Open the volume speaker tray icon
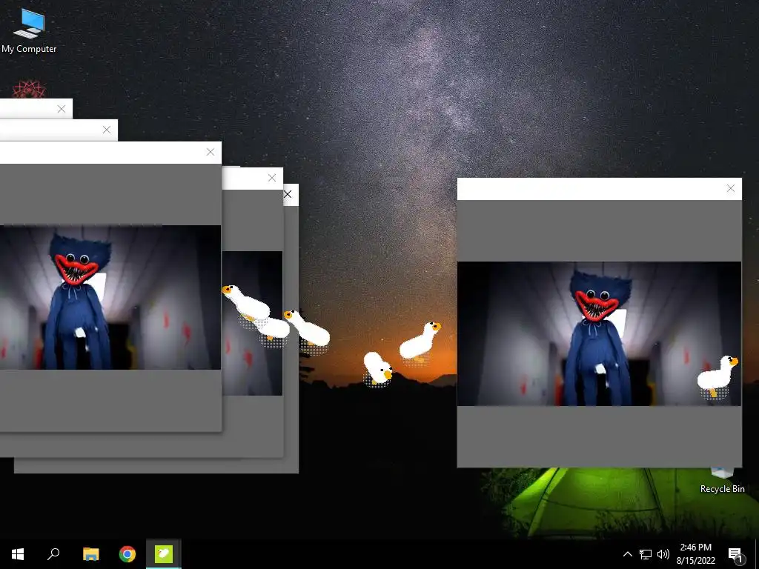Viewport: 759px width, 569px height. point(663,554)
